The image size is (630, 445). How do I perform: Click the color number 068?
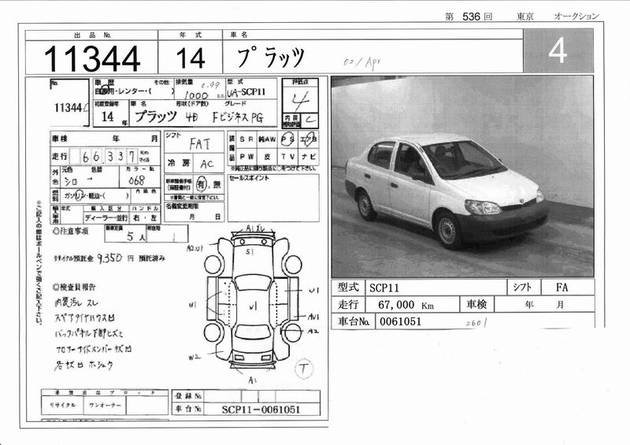click(x=136, y=181)
